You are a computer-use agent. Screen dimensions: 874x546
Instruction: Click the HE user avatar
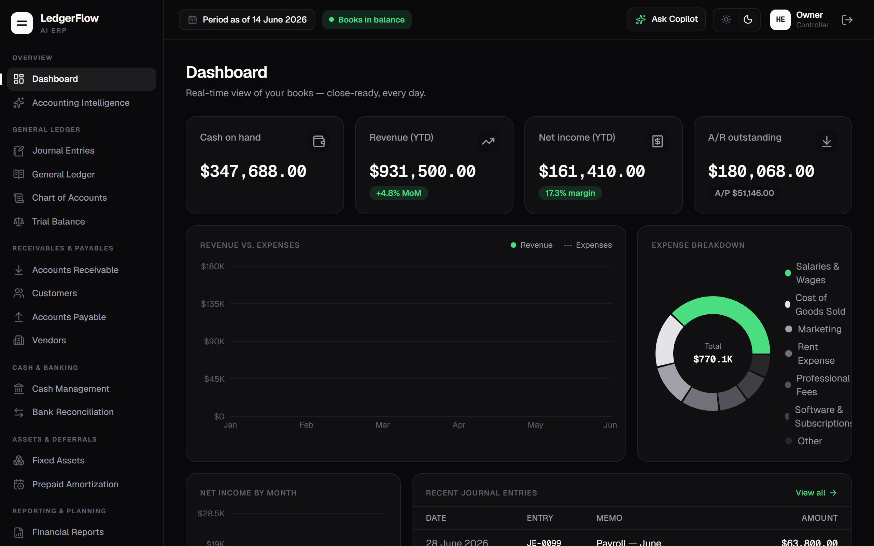click(x=780, y=19)
